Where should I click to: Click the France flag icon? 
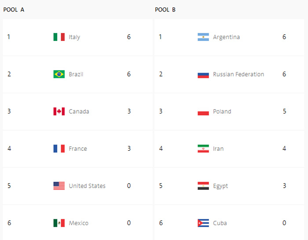click(59, 149)
